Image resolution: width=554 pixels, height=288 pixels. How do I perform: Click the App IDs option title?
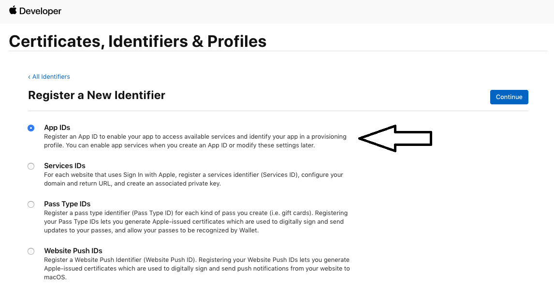(x=57, y=128)
